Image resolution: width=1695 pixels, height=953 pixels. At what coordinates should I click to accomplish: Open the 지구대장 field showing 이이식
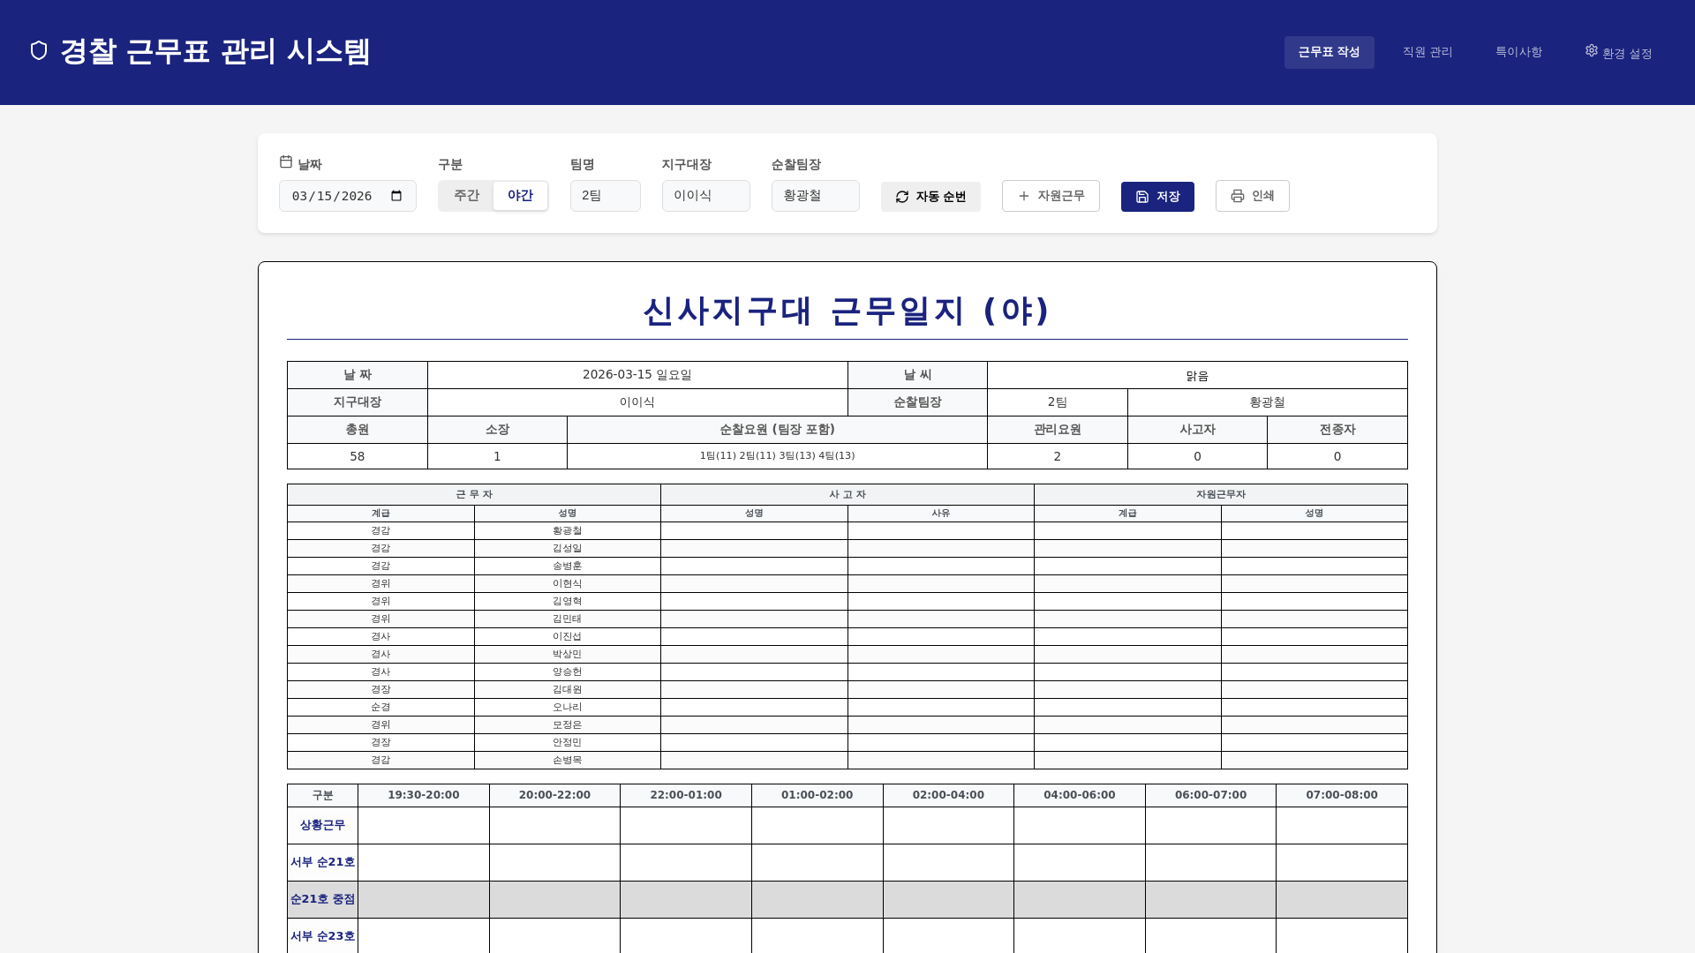pyautogui.click(x=705, y=196)
